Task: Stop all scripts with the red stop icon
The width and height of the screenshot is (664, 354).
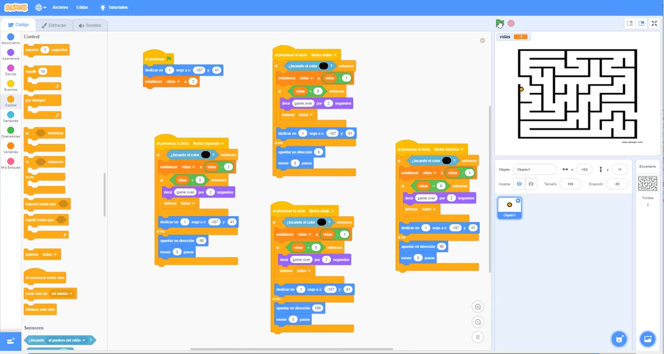Action: pos(511,23)
